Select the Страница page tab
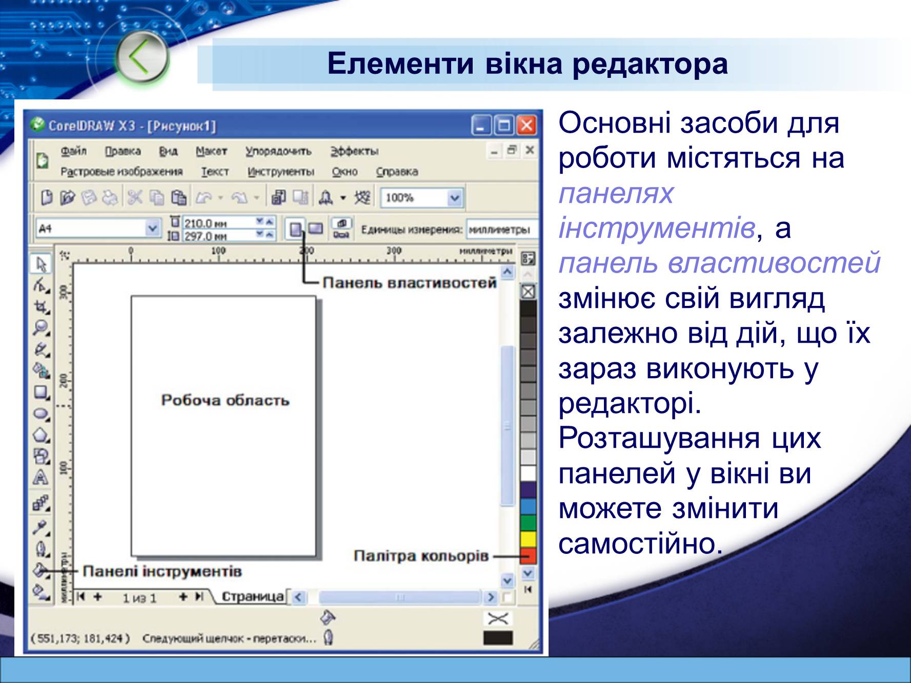Image resolution: width=911 pixels, height=683 pixels. point(252,596)
